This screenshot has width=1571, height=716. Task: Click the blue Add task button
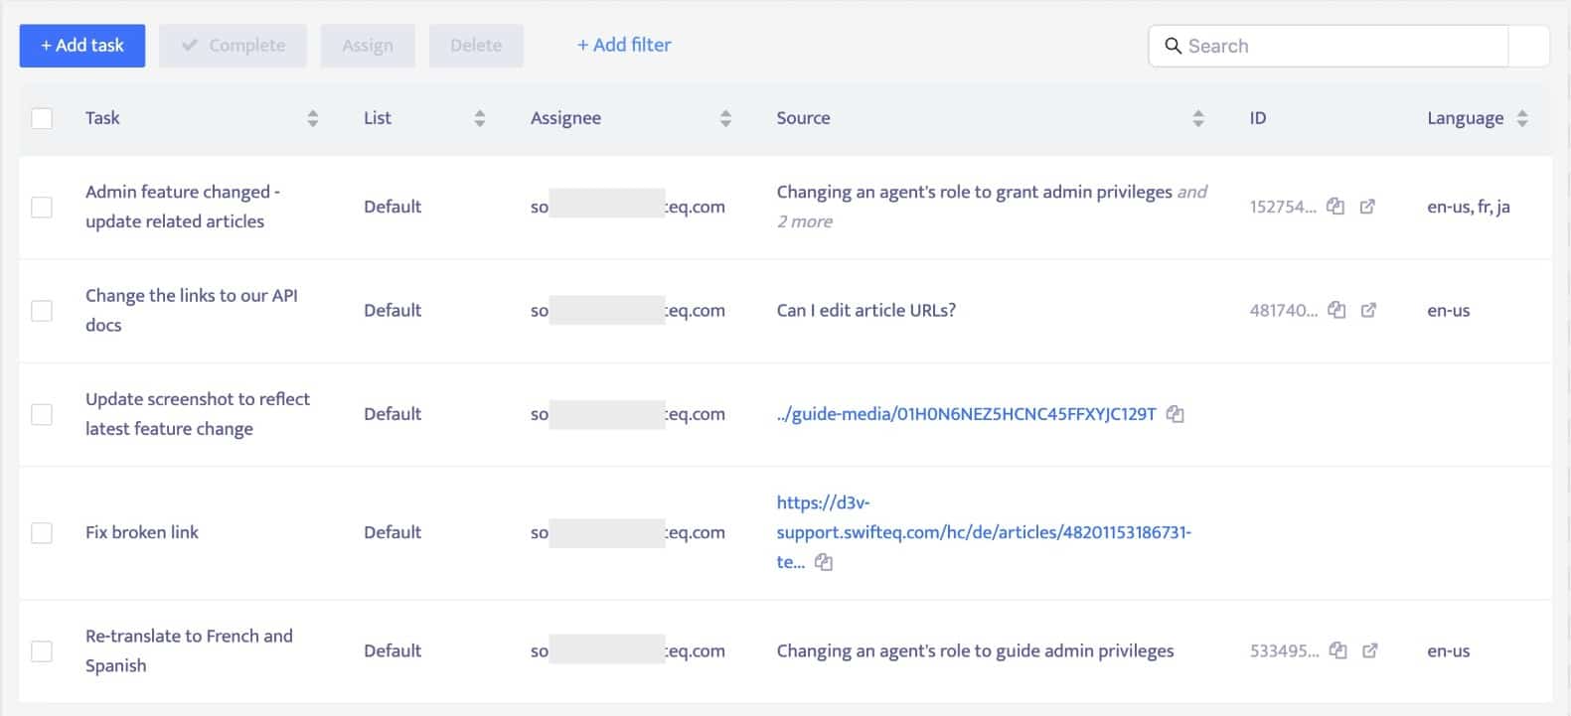coord(82,46)
